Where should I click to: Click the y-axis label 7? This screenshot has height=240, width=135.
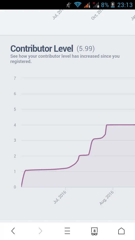[15, 78]
